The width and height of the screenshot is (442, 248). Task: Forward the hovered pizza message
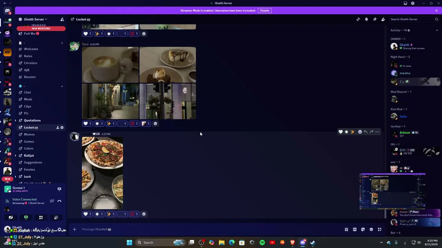tap(372, 132)
